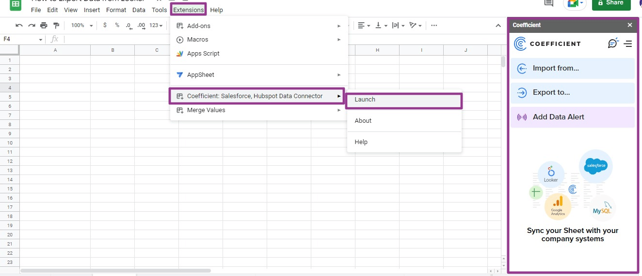Screen dimensions: 642x276
Task: Click the Undo arrow in the toolbar
Action: [19, 25]
